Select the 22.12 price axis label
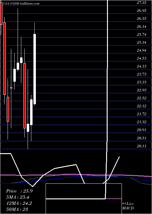The width and height of the screenshot is (152, 214). 141,106
